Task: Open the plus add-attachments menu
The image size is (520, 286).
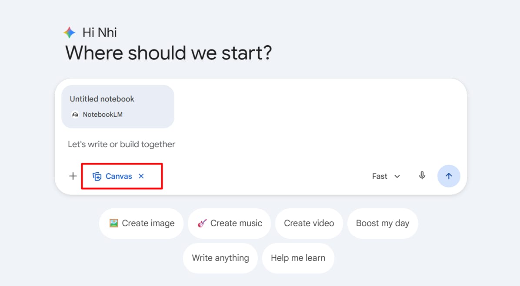Action: click(x=73, y=176)
